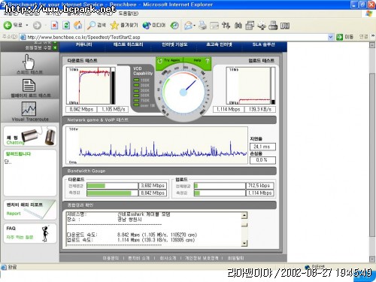Click the Try Again refresh arrow icon

tap(159, 60)
